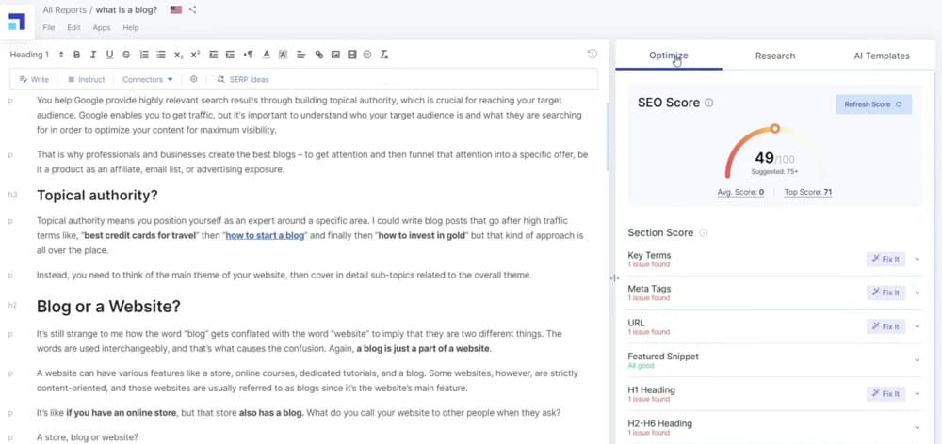The width and height of the screenshot is (942, 444).
Task: Click the SERP Ideas button
Action: [243, 79]
